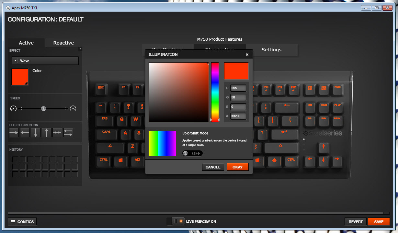Select the TAB key on keyboard image
This screenshot has width=398, height=233.
(x=105, y=121)
